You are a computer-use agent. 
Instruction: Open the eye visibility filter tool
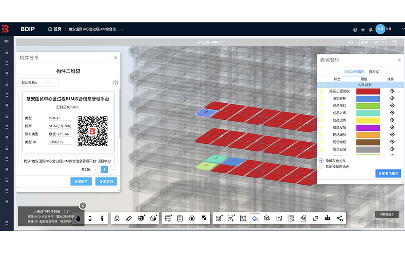(x=231, y=218)
